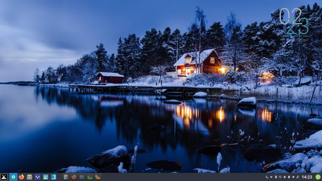Screen dimensions: 322x181
Task: Open MX Tools with the crossed-tools icon
Action: [x=45, y=177]
